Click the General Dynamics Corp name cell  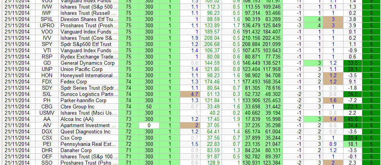tap(88, 63)
